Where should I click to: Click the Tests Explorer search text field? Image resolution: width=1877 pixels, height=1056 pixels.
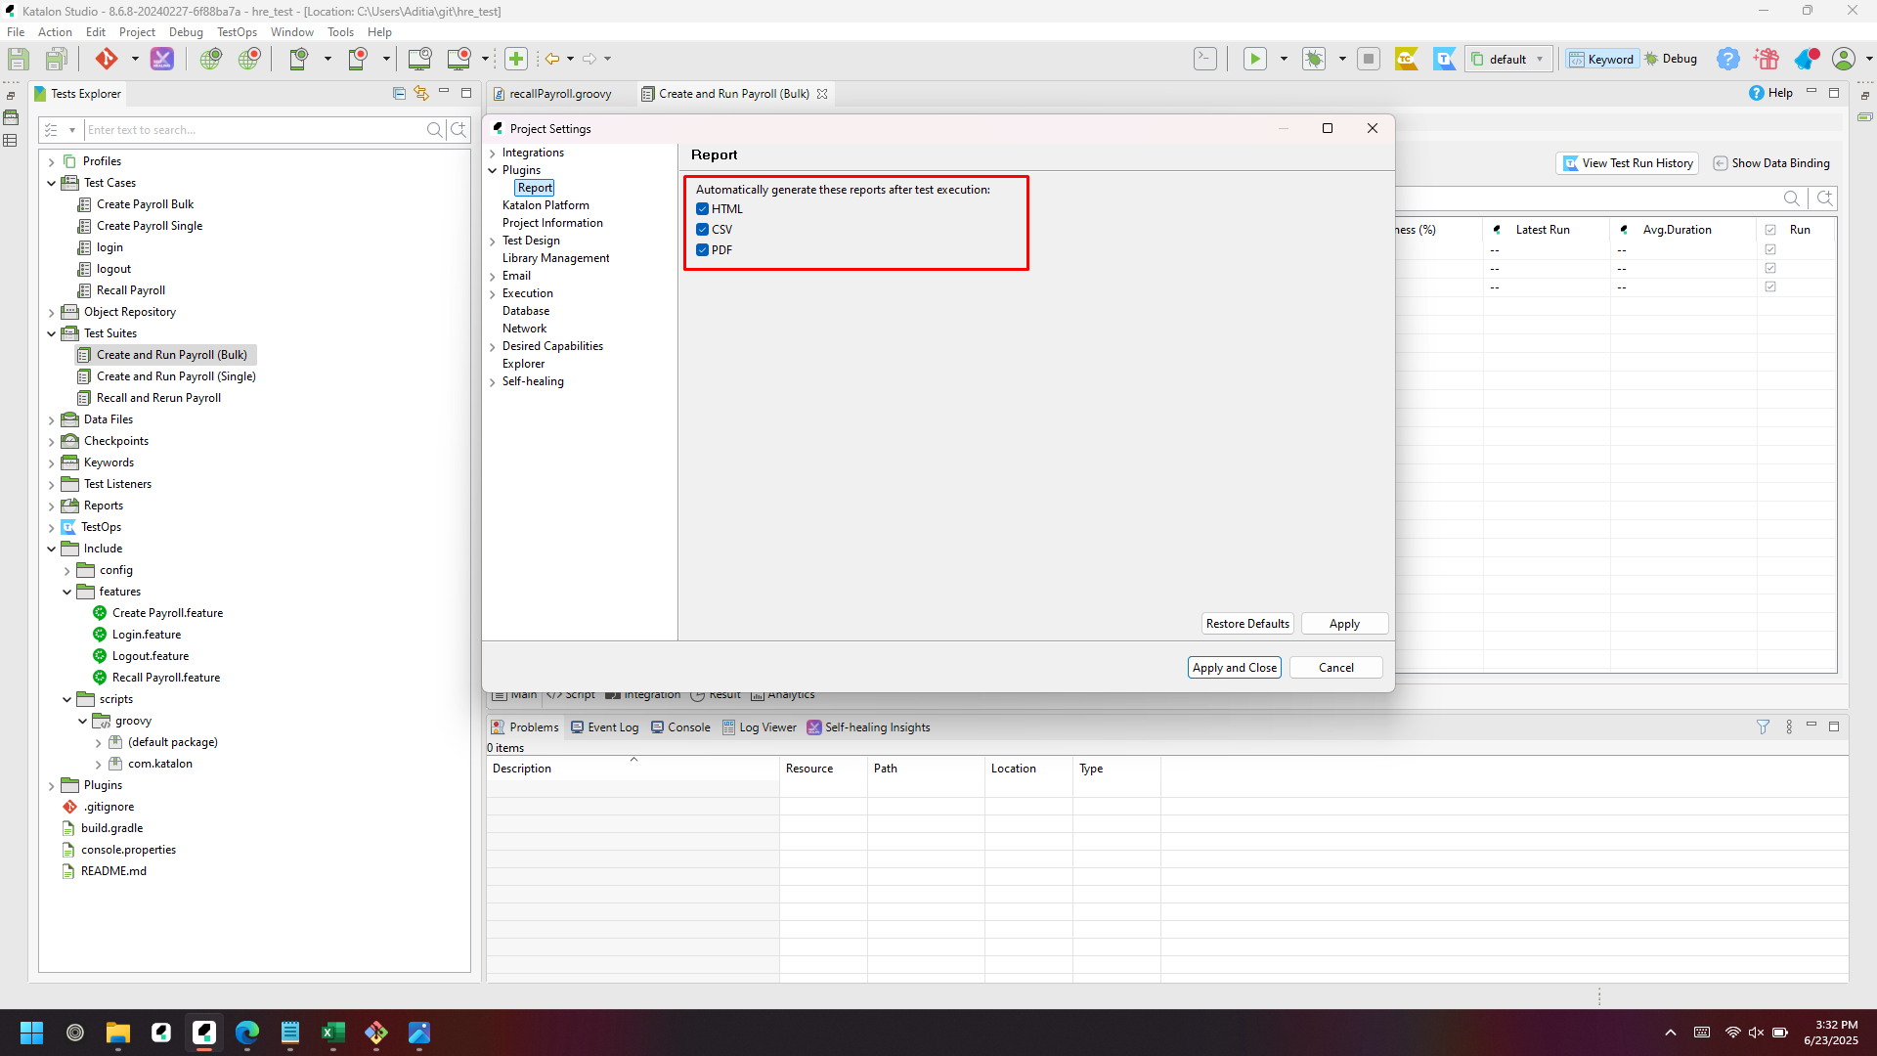254,130
